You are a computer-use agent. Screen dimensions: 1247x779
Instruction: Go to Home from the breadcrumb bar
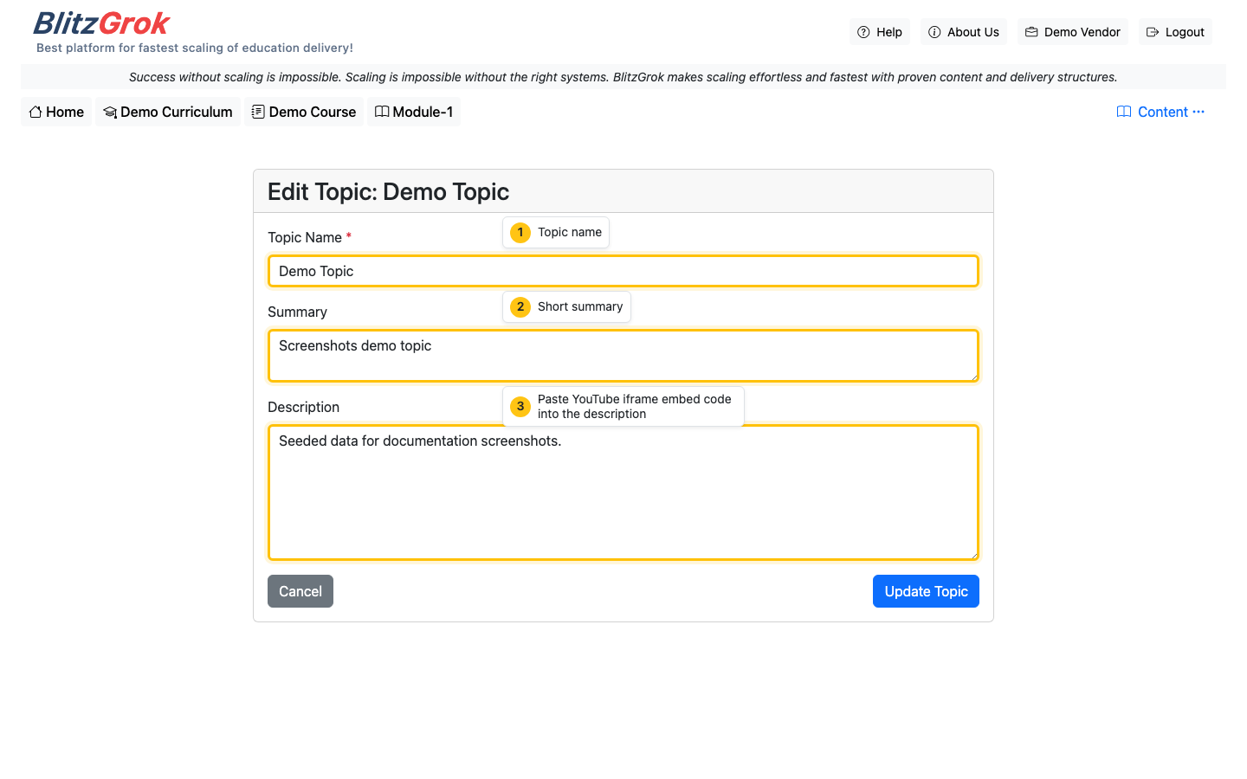tap(55, 112)
